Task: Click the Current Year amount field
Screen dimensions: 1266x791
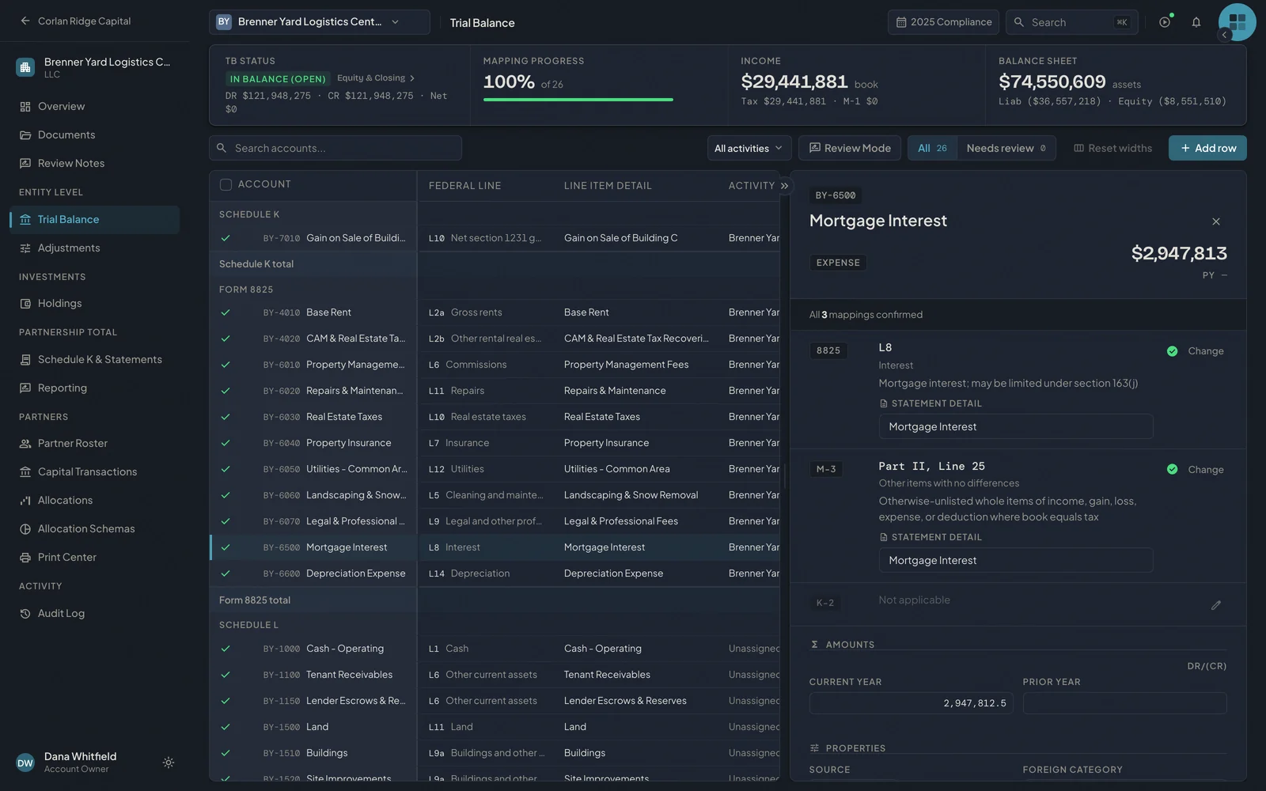Action: [912, 703]
